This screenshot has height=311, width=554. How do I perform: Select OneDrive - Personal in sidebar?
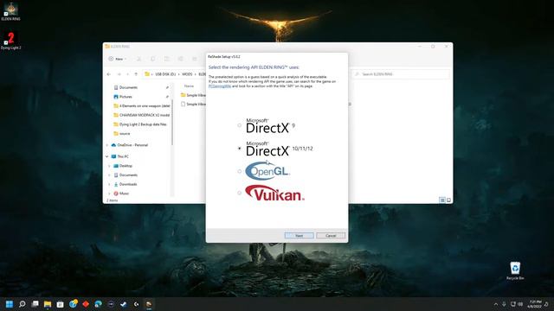point(129,145)
